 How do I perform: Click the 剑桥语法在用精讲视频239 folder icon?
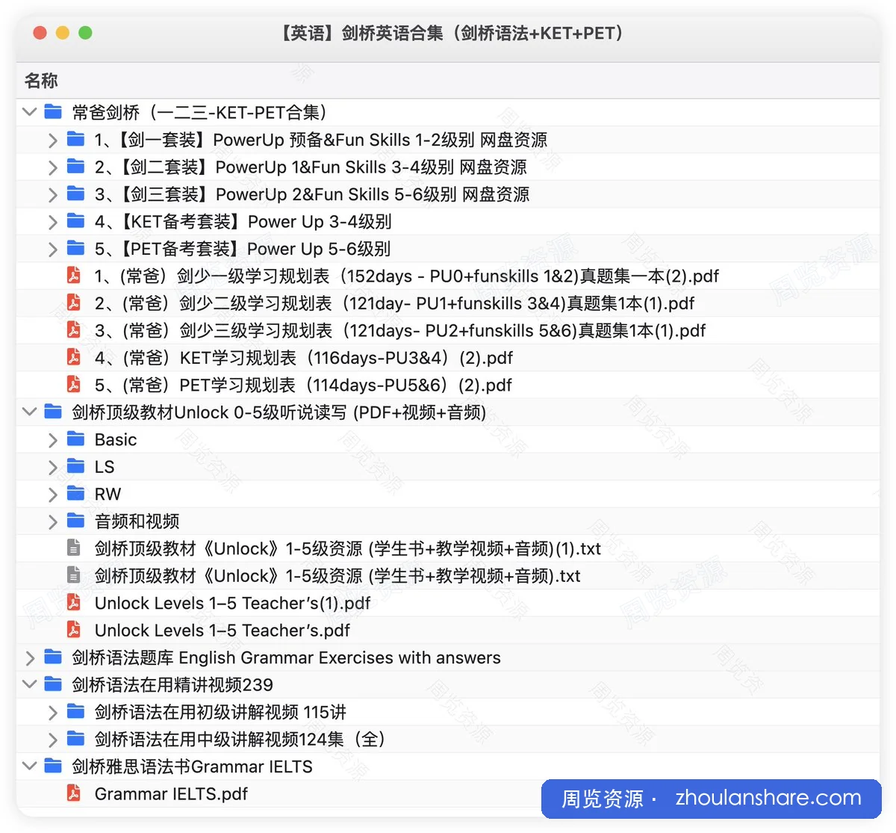coord(53,684)
